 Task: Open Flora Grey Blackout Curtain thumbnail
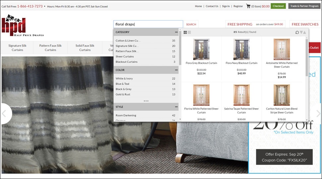point(201,49)
